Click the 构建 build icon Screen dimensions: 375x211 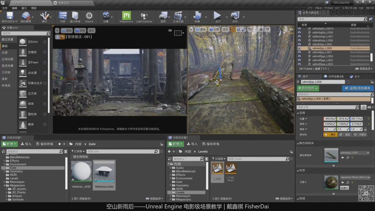(197, 15)
